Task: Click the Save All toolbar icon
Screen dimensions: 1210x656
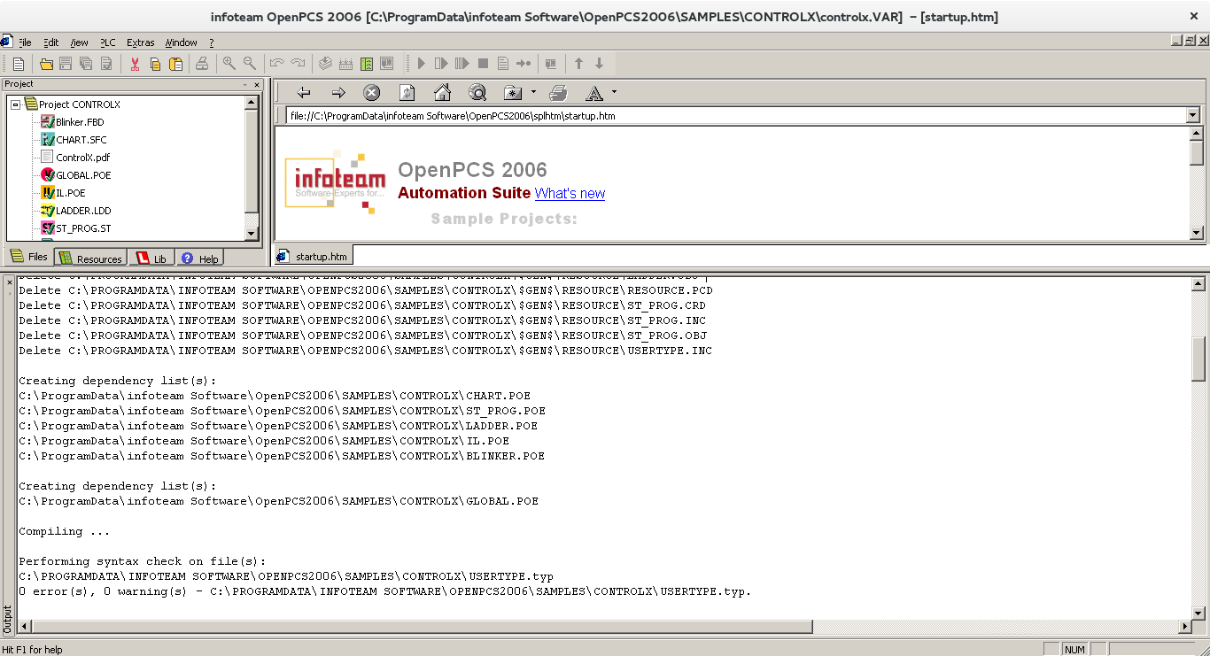Action: (86, 64)
